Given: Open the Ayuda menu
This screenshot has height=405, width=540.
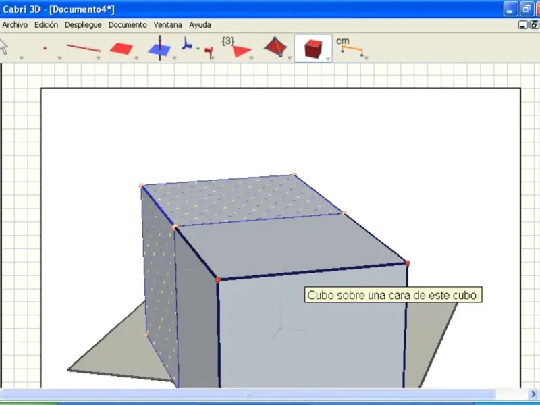Looking at the screenshot, I should point(200,25).
